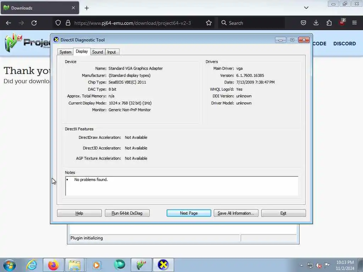Screen dimensions: 363x272
Task: Click the date '7/13/2009 7:38:47 PM'
Action: pyautogui.click(x=255, y=82)
